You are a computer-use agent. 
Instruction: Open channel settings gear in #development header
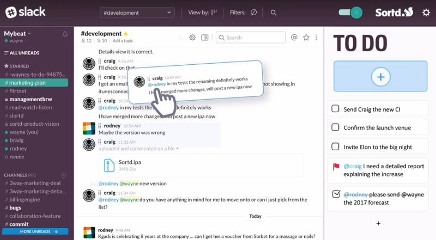coord(192,38)
